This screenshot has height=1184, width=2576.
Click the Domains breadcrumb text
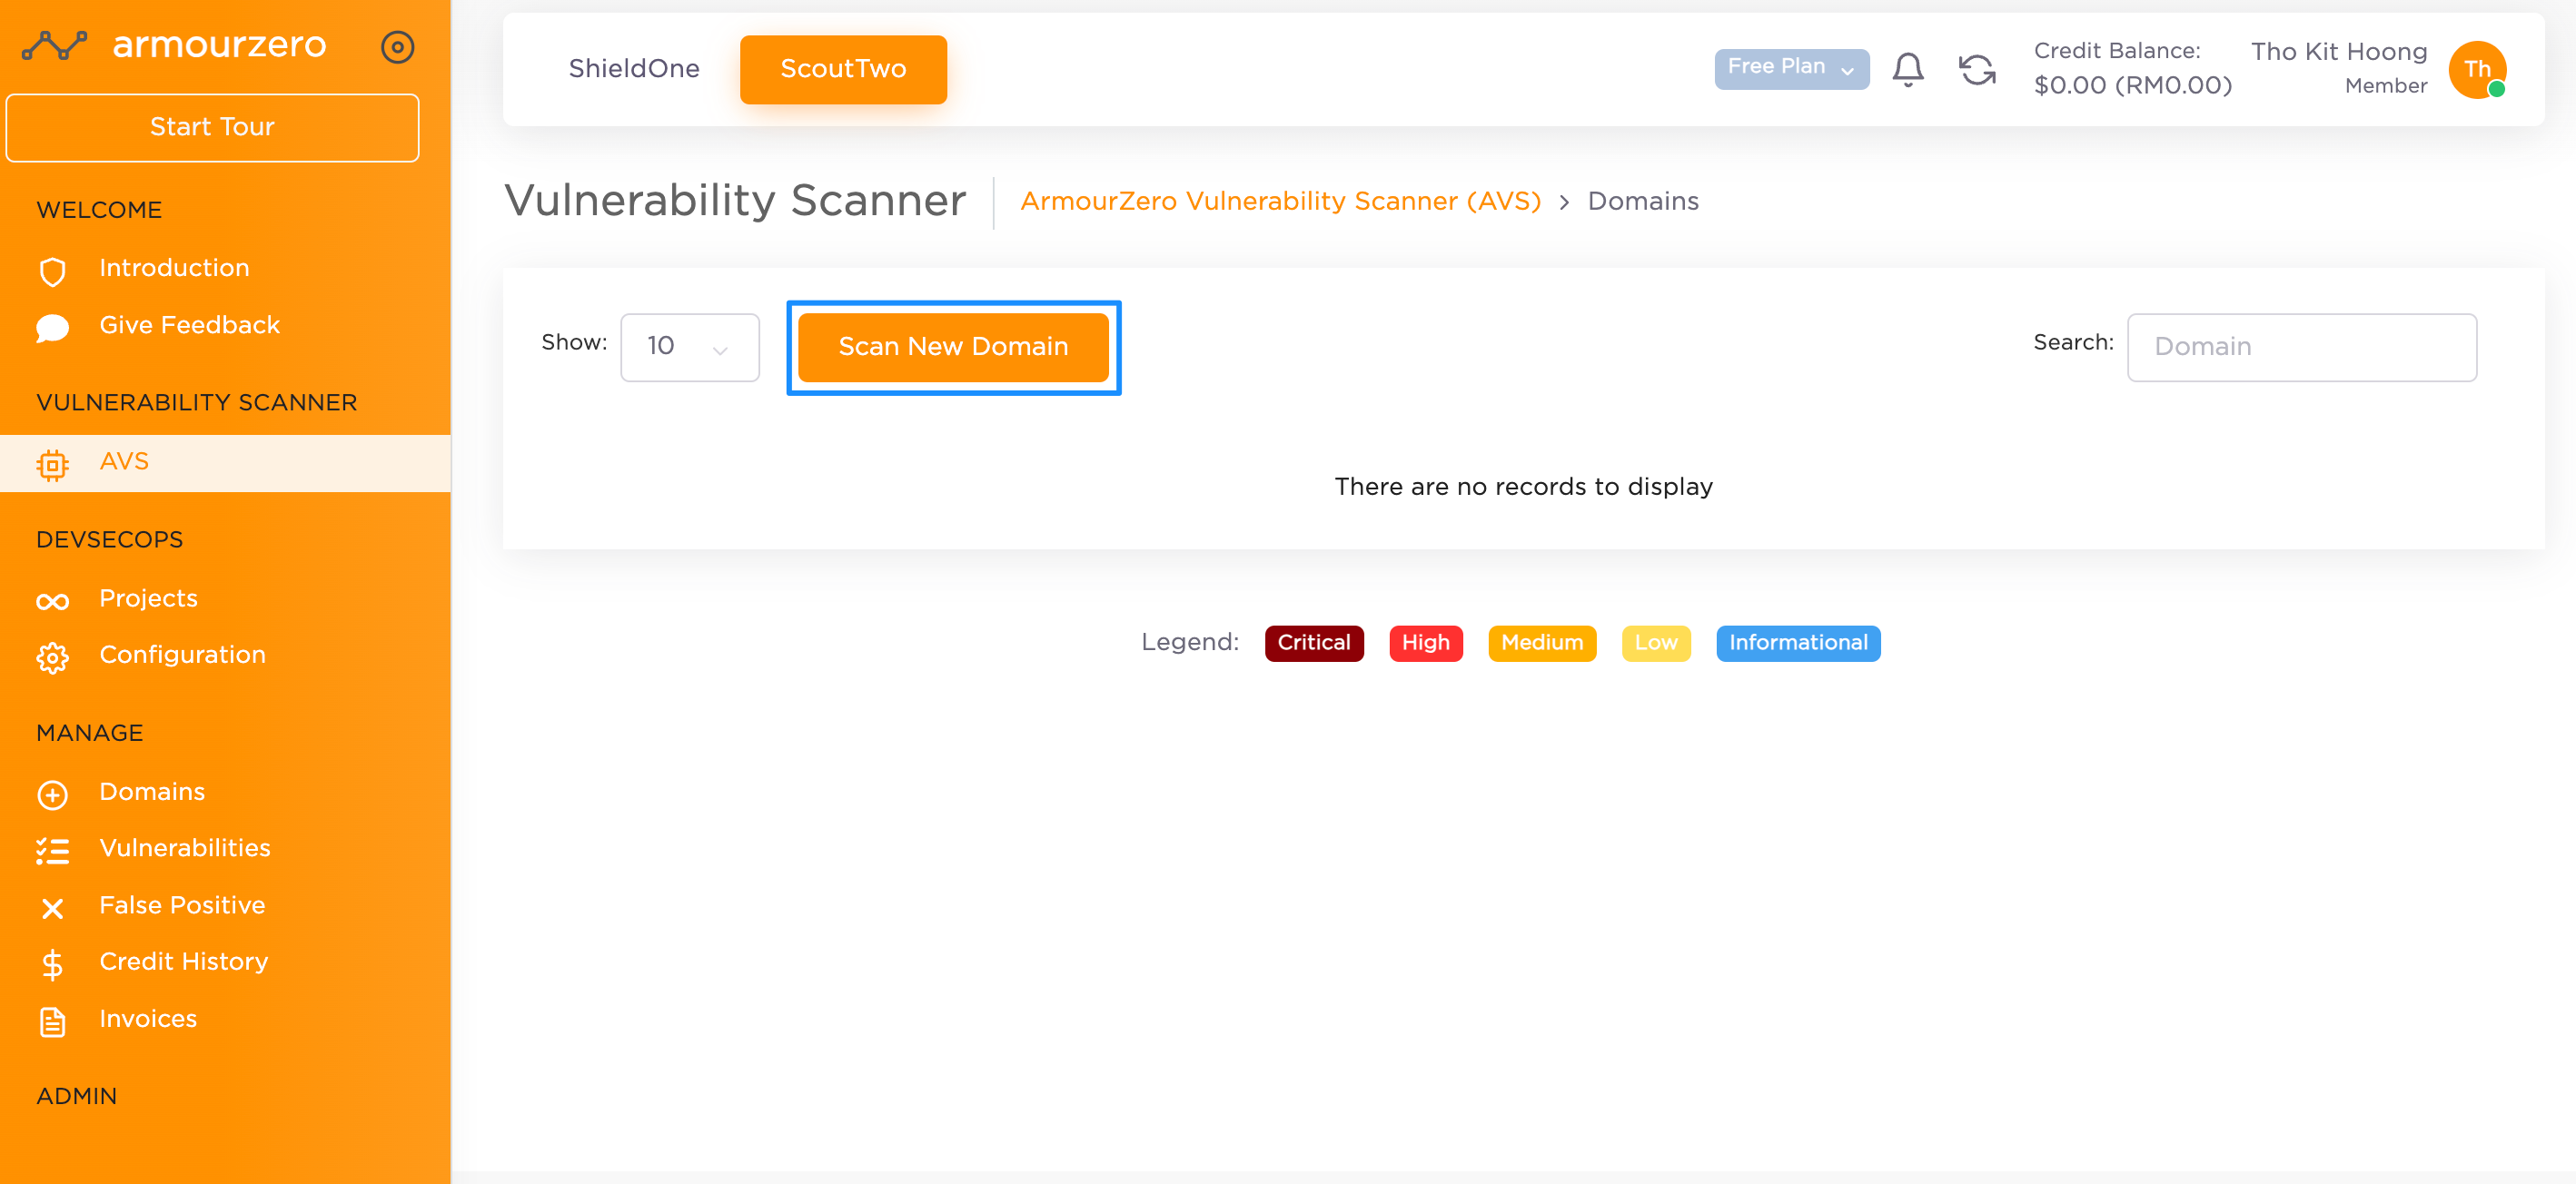pyautogui.click(x=1642, y=202)
